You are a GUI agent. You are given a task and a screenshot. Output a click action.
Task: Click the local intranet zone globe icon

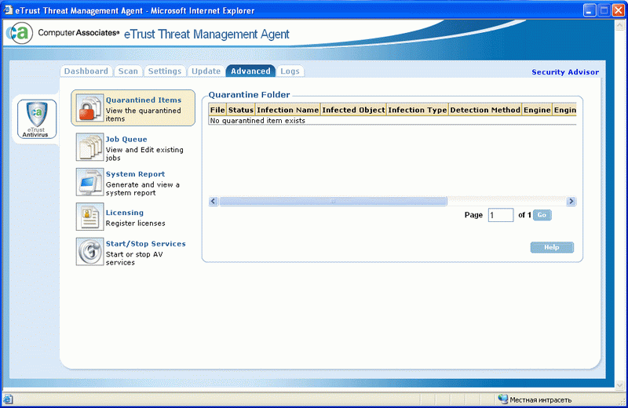[x=502, y=399]
